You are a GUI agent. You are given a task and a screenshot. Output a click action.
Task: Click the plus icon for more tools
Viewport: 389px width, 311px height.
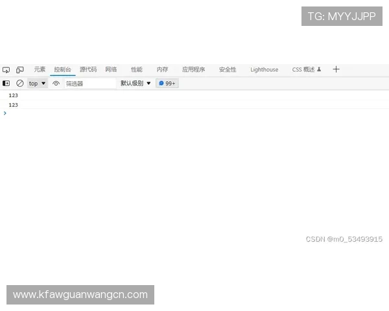336,69
